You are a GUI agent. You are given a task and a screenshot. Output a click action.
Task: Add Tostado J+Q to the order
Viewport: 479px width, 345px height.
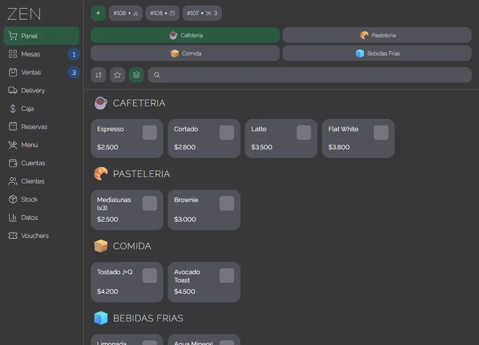pos(127,282)
